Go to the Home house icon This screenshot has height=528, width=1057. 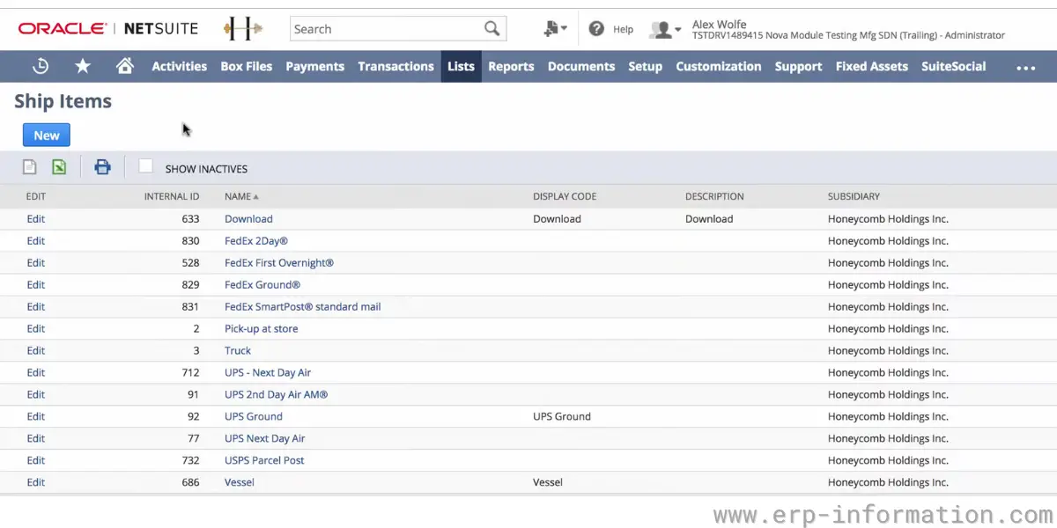[x=125, y=66]
